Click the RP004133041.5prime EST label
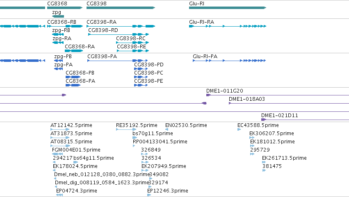The height and width of the screenshot is (197, 349). (160, 142)
